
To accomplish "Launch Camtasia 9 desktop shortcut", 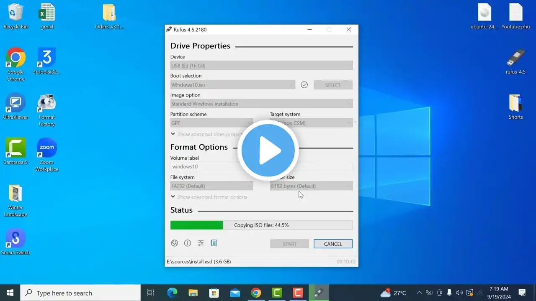I will click(x=15, y=152).
